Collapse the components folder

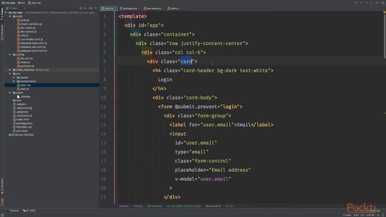click(x=14, y=81)
